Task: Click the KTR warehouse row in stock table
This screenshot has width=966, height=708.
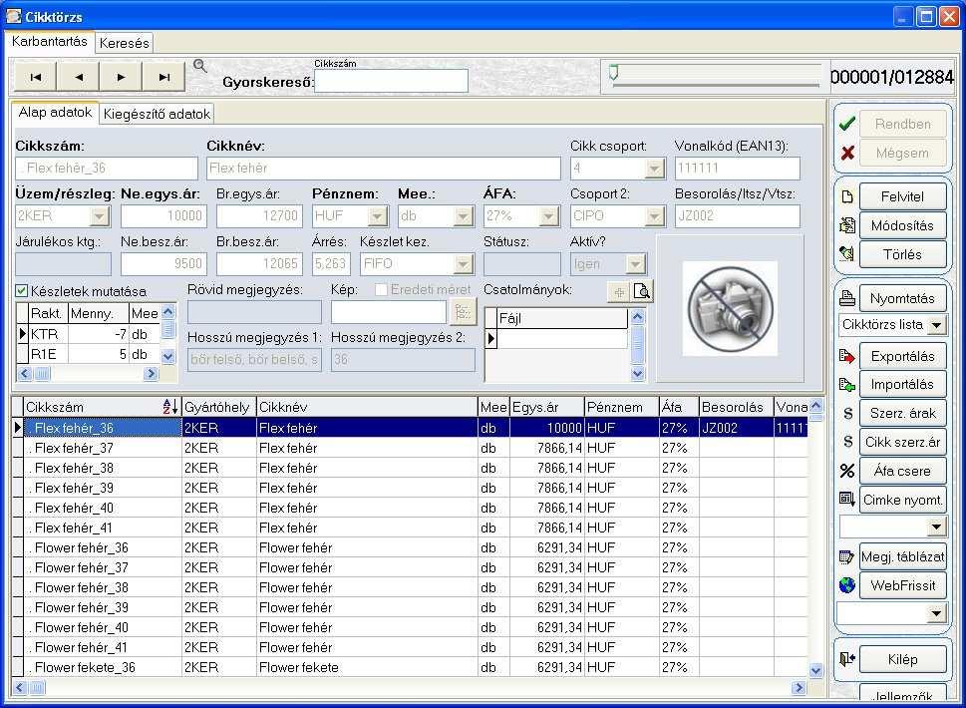Action: click(x=88, y=334)
